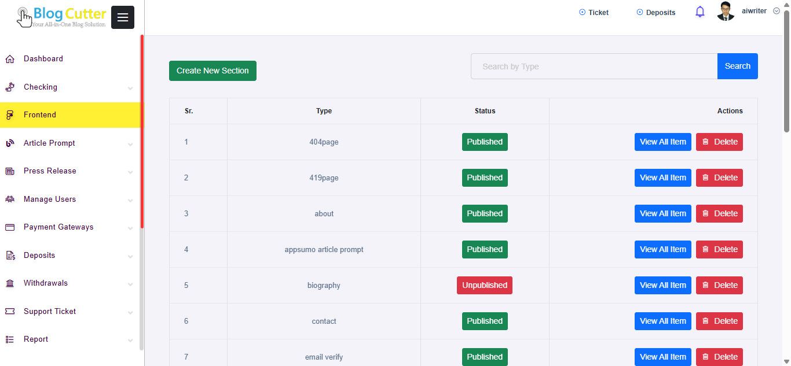Expand the Report submenu chevron
Screen dimensions: 791x366
[x=130, y=341]
